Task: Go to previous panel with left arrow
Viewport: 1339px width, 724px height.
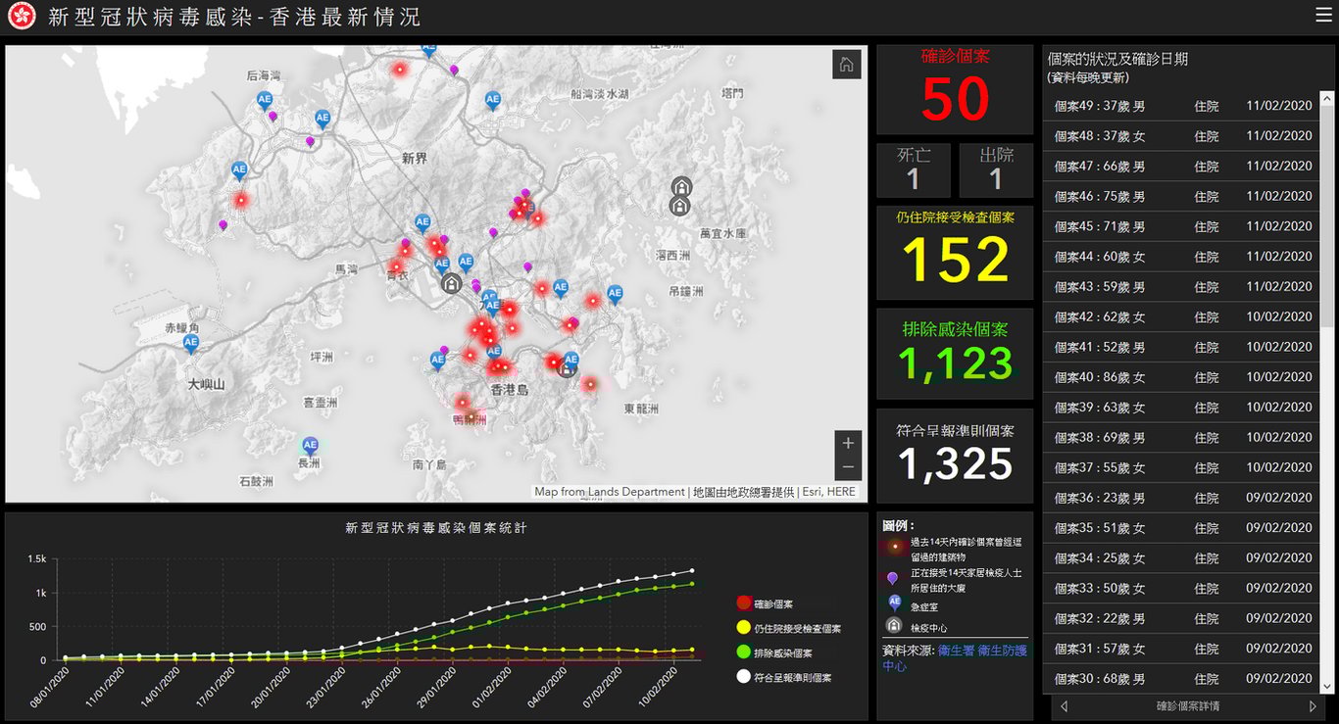Action: coord(1065,706)
